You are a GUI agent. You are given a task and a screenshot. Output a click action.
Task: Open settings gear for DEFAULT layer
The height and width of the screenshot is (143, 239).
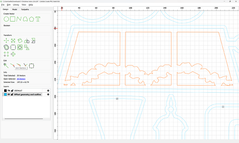pos(48,90)
